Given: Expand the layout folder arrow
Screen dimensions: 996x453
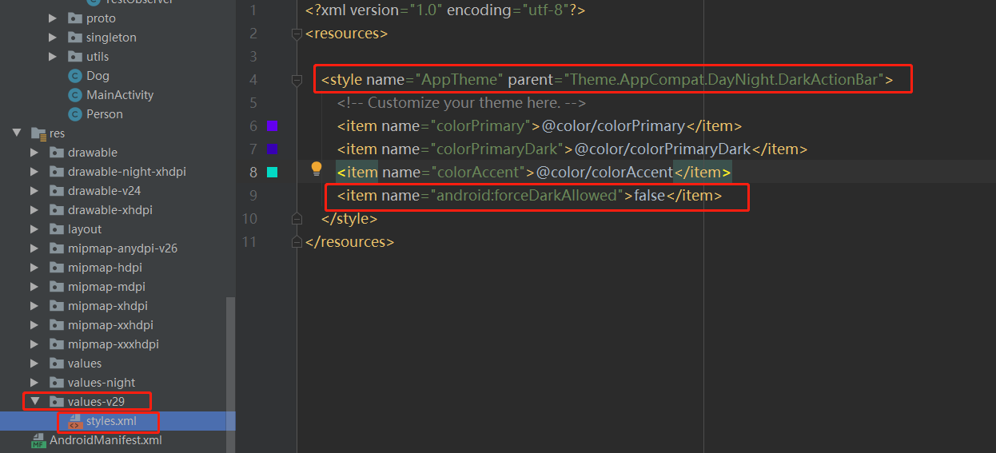Looking at the screenshot, I should coord(34,229).
